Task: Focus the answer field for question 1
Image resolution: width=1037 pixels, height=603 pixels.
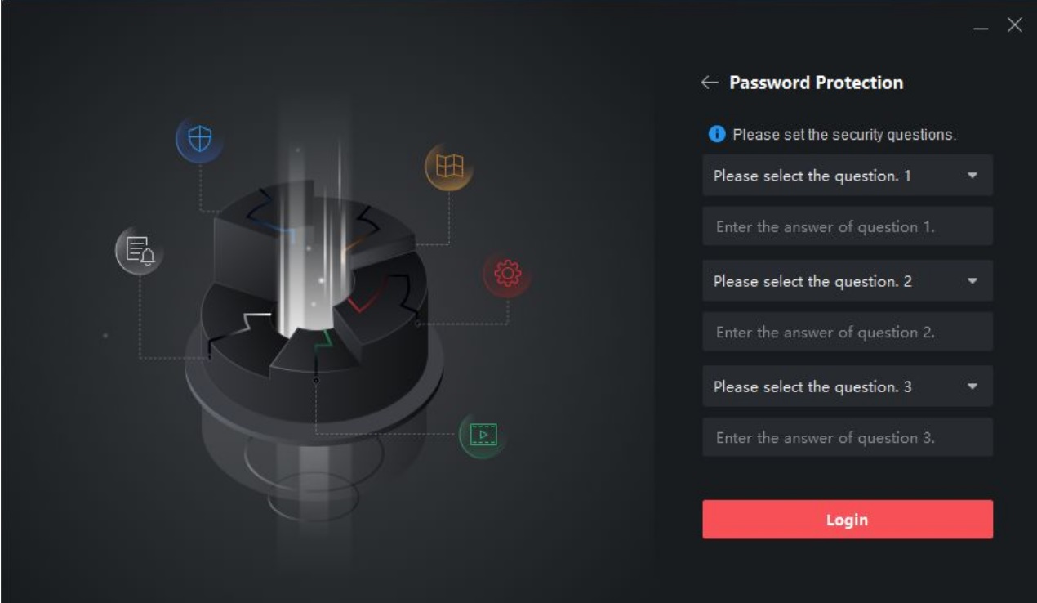Action: coord(848,226)
